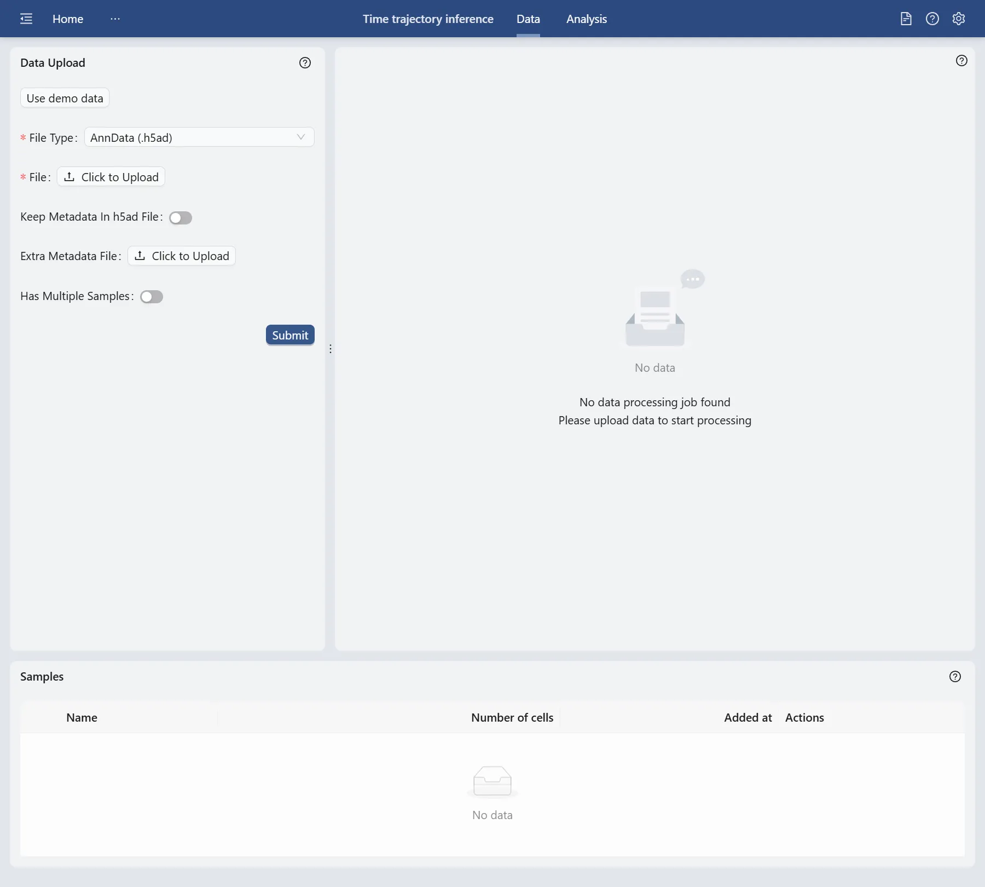This screenshot has width=985, height=887.
Task: Toggle Keep Metadata In h5ad File switch
Action: (180, 218)
